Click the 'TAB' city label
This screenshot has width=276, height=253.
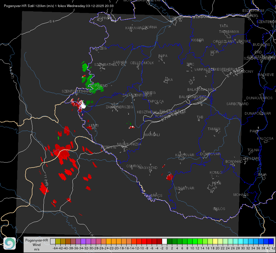(200, 117)
